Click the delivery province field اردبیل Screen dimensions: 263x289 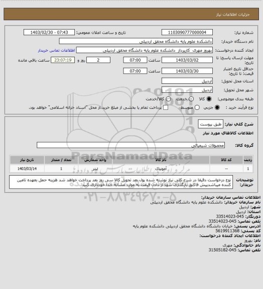tap(187, 81)
